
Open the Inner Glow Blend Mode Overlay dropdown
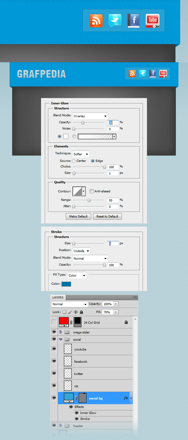pyautogui.click(x=90, y=116)
